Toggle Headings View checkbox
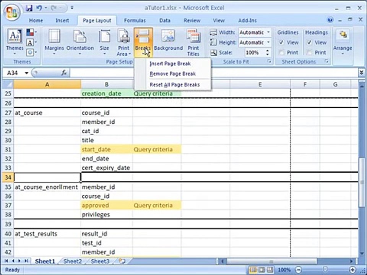 point(309,42)
